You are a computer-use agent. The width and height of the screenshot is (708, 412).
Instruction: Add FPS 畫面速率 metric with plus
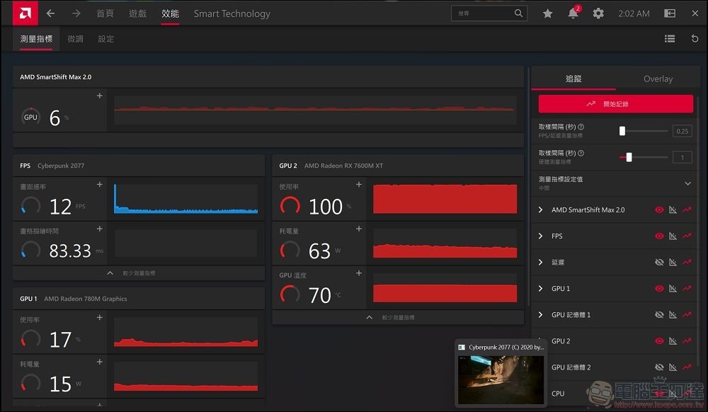coord(100,185)
